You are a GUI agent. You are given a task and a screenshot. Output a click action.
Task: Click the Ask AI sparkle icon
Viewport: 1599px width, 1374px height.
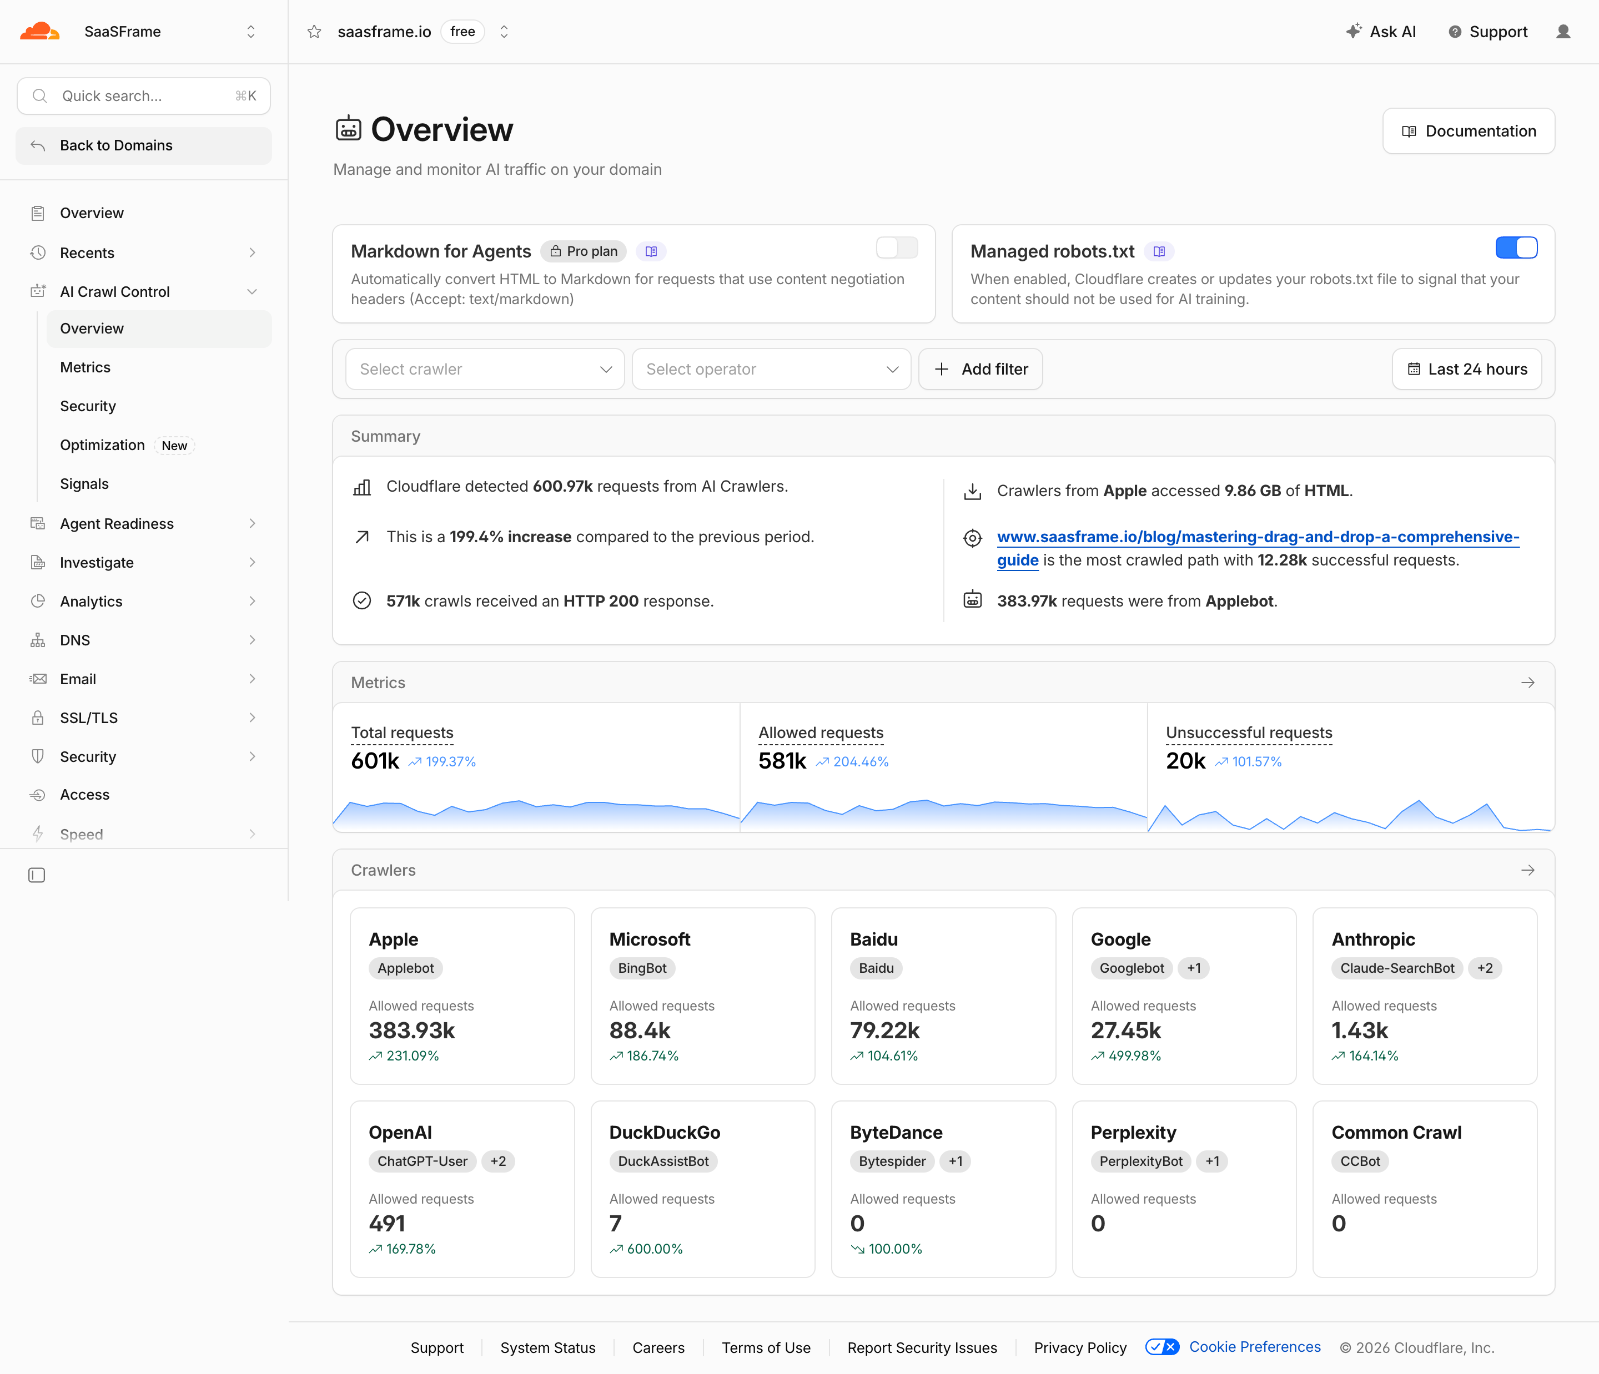click(1354, 31)
